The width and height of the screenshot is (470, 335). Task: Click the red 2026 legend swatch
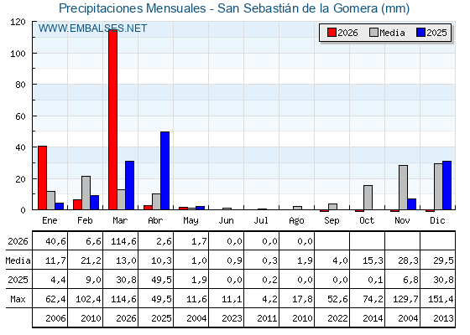[x=332, y=33]
